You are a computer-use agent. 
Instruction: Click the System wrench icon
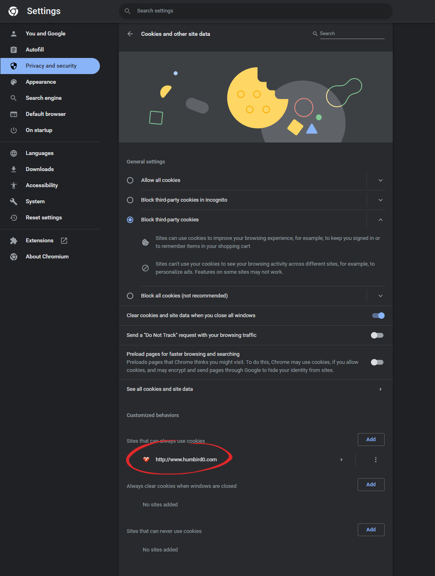[x=14, y=202]
